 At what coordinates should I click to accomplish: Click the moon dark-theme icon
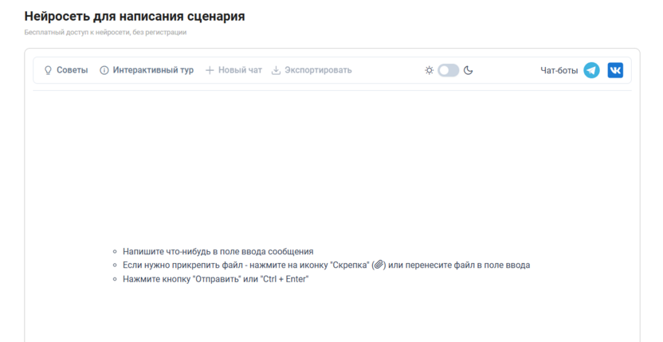click(468, 70)
